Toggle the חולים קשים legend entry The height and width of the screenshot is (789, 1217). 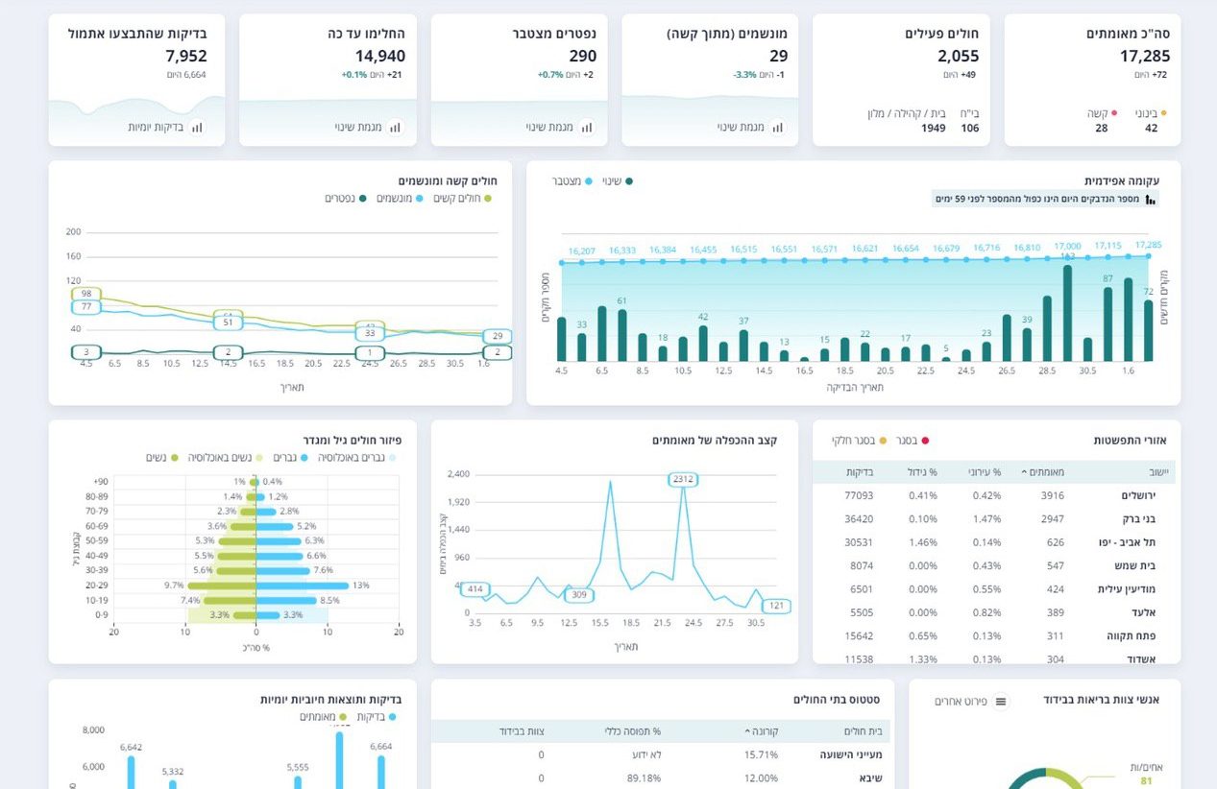[x=463, y=199]
